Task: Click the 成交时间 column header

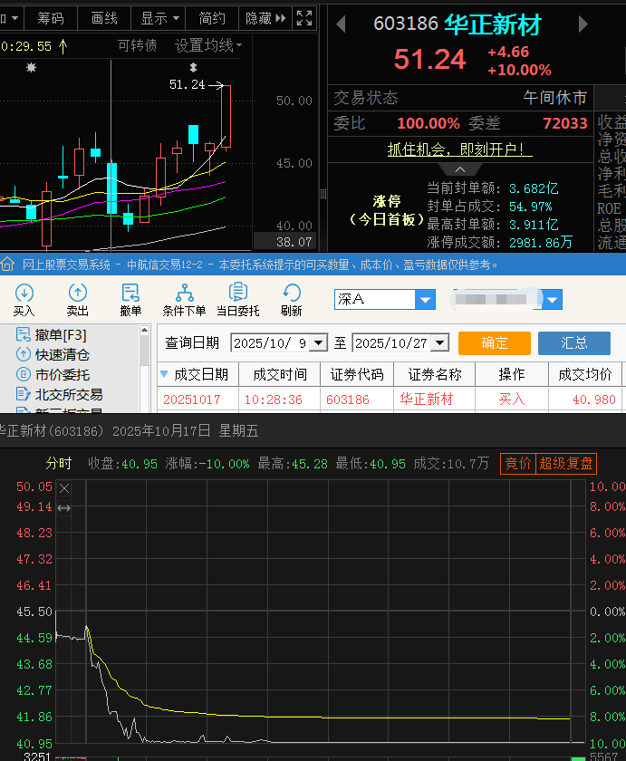Action: 280,374
